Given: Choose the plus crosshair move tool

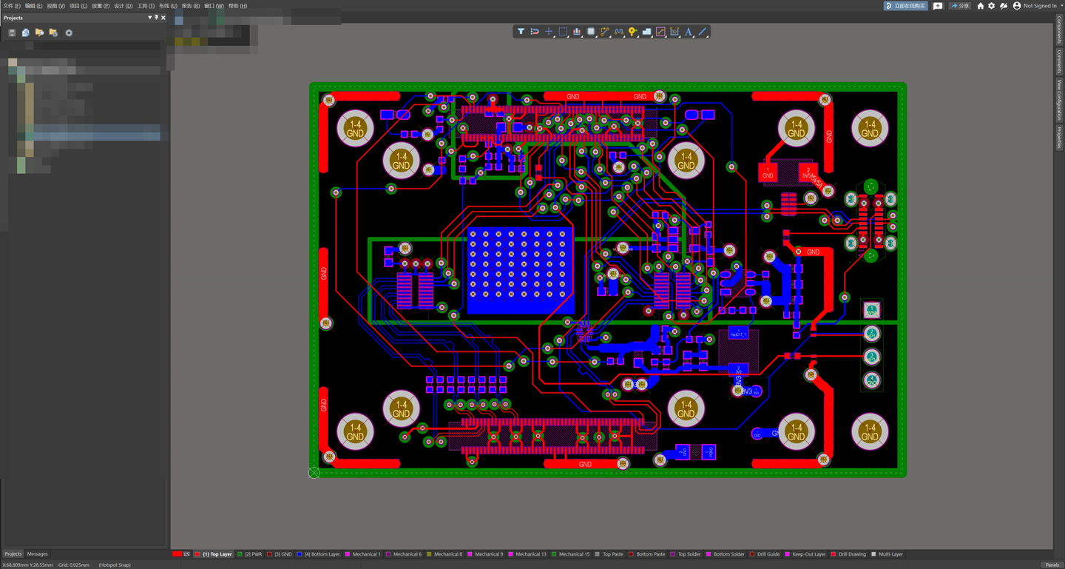Looking at the screenshot, I should click(x=549, y=32).
